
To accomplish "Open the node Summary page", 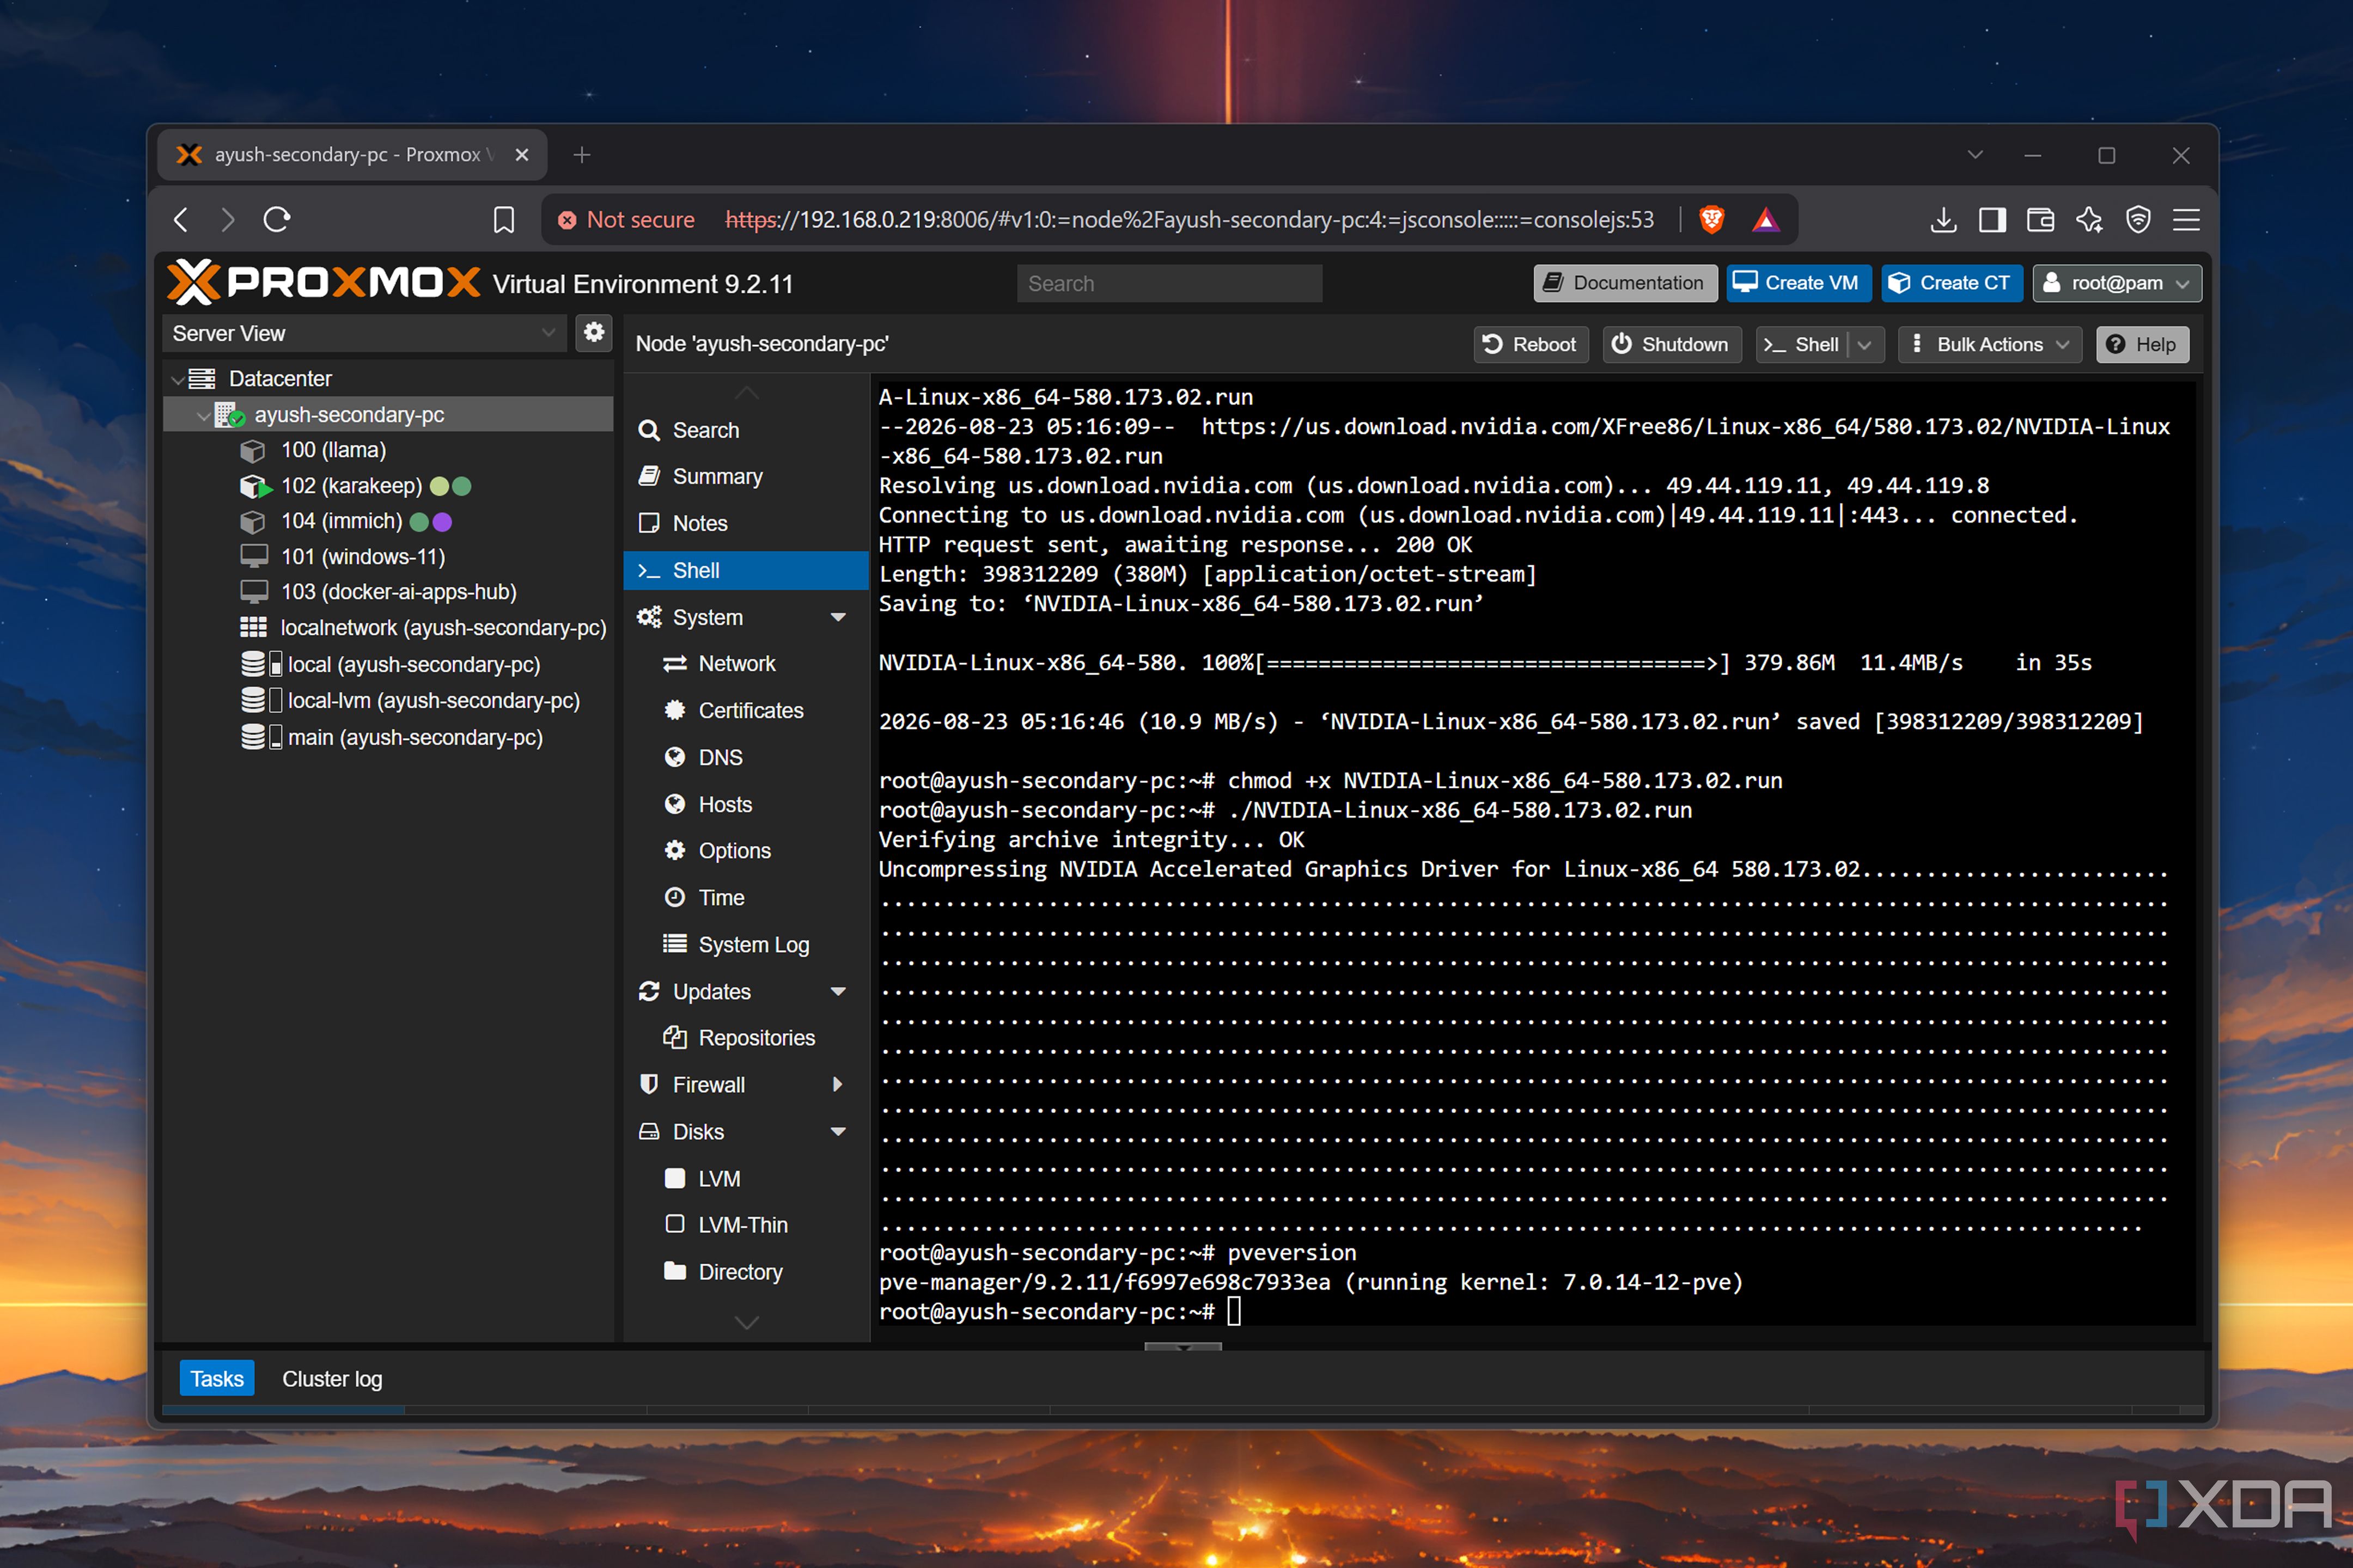I will (746, 476).
